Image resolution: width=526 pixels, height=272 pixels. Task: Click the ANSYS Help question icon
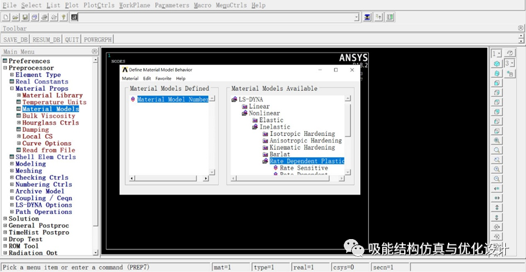[x=63, y=17]
